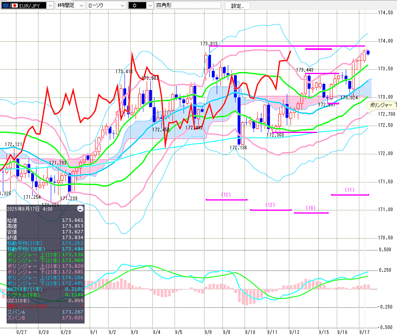The width and height of the screenshot is (397, 336).
Task: Collapse the price info panel with minus icon
Action: click(x=80, y=209)
